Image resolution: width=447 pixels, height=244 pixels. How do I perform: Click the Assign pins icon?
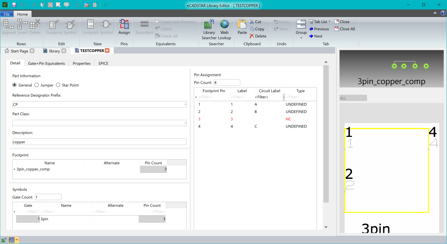[124, 27]
